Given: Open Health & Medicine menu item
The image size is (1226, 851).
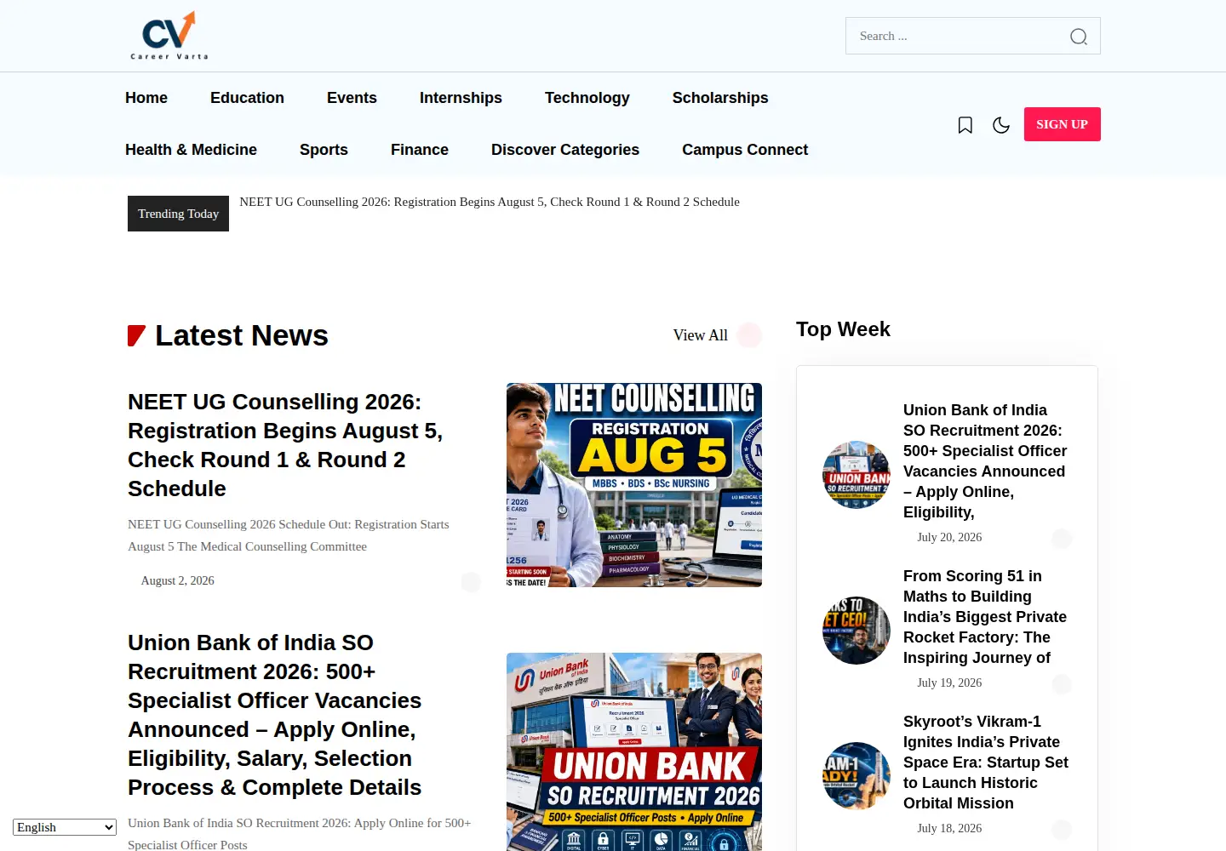Looking at the screenshot, I should 191,150.
